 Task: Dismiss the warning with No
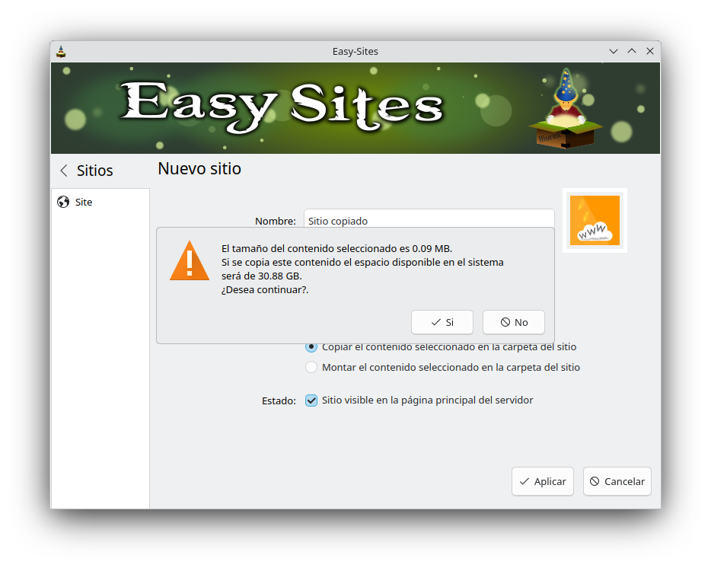[x=513, y=322]
